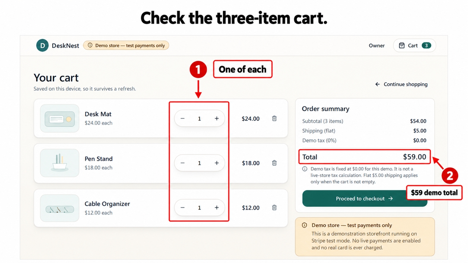Screen dimensions: 468x263
Task: Click the cart item count badge
Action: click(426, 46)
